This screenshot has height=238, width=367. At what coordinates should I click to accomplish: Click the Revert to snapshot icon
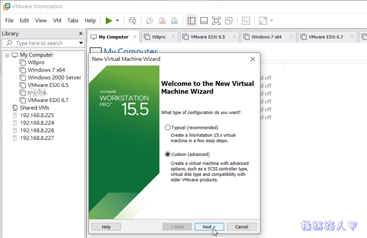(162, 20)
